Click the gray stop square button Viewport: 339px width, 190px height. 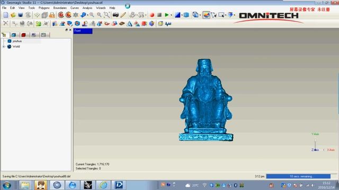click(159, 15)
